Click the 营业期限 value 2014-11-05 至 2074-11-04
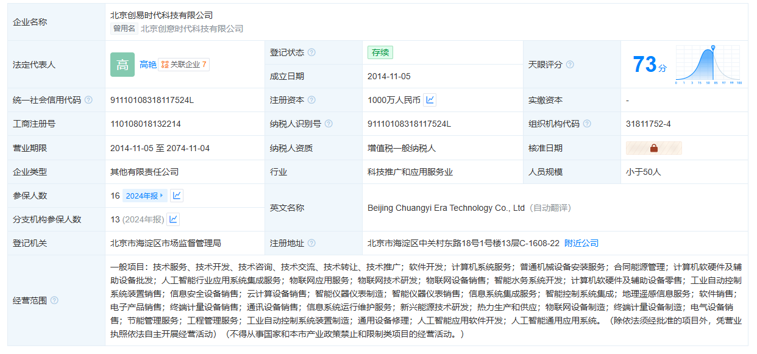 160,148
